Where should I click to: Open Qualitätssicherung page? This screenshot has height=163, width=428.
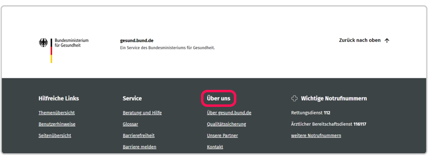coord(226,124)
